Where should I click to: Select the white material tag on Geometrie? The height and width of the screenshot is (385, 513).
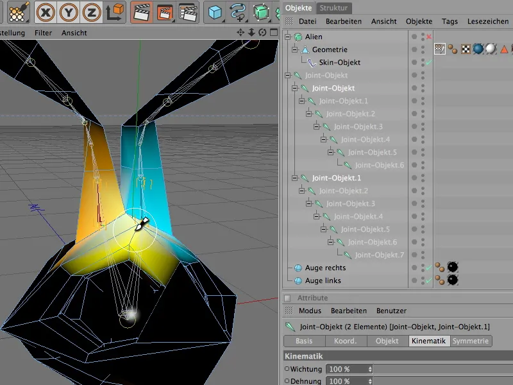(x=491, y=49)
